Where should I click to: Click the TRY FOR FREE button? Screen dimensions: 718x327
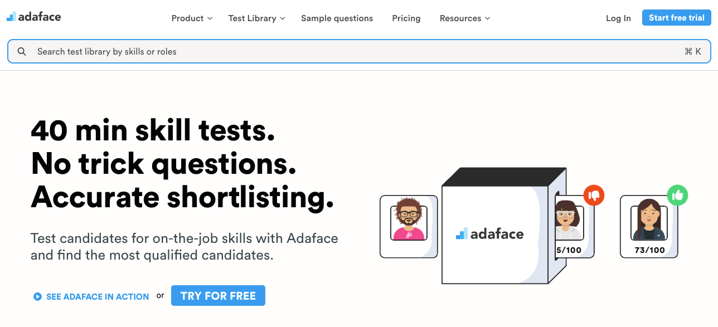coord(218,296)
